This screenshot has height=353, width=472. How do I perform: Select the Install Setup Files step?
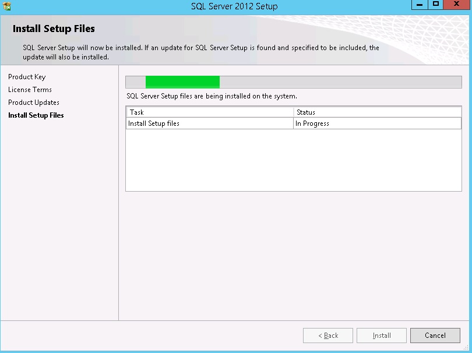tap(36, 115)
